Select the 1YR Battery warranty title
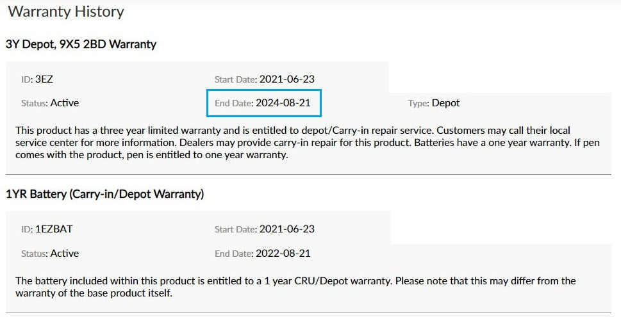Screen dimensions: 621x317 [x=104, y=194]
